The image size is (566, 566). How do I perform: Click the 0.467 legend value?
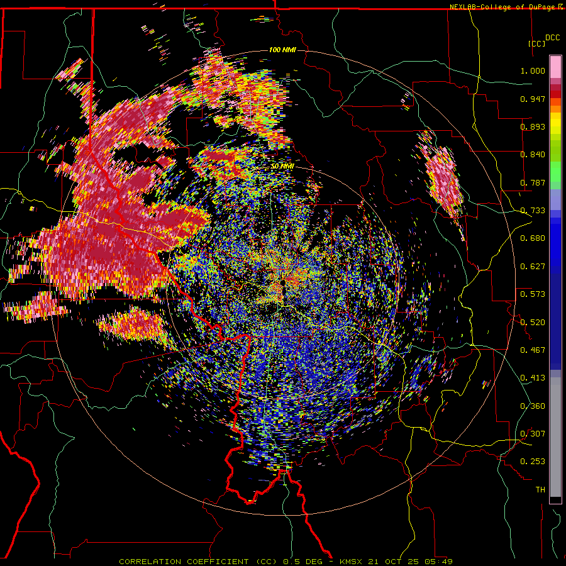pyautogui.click(x=533, y=350)
